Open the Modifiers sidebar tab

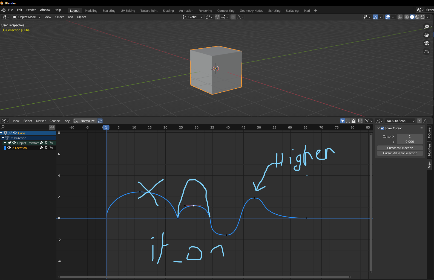click(429, 150)
